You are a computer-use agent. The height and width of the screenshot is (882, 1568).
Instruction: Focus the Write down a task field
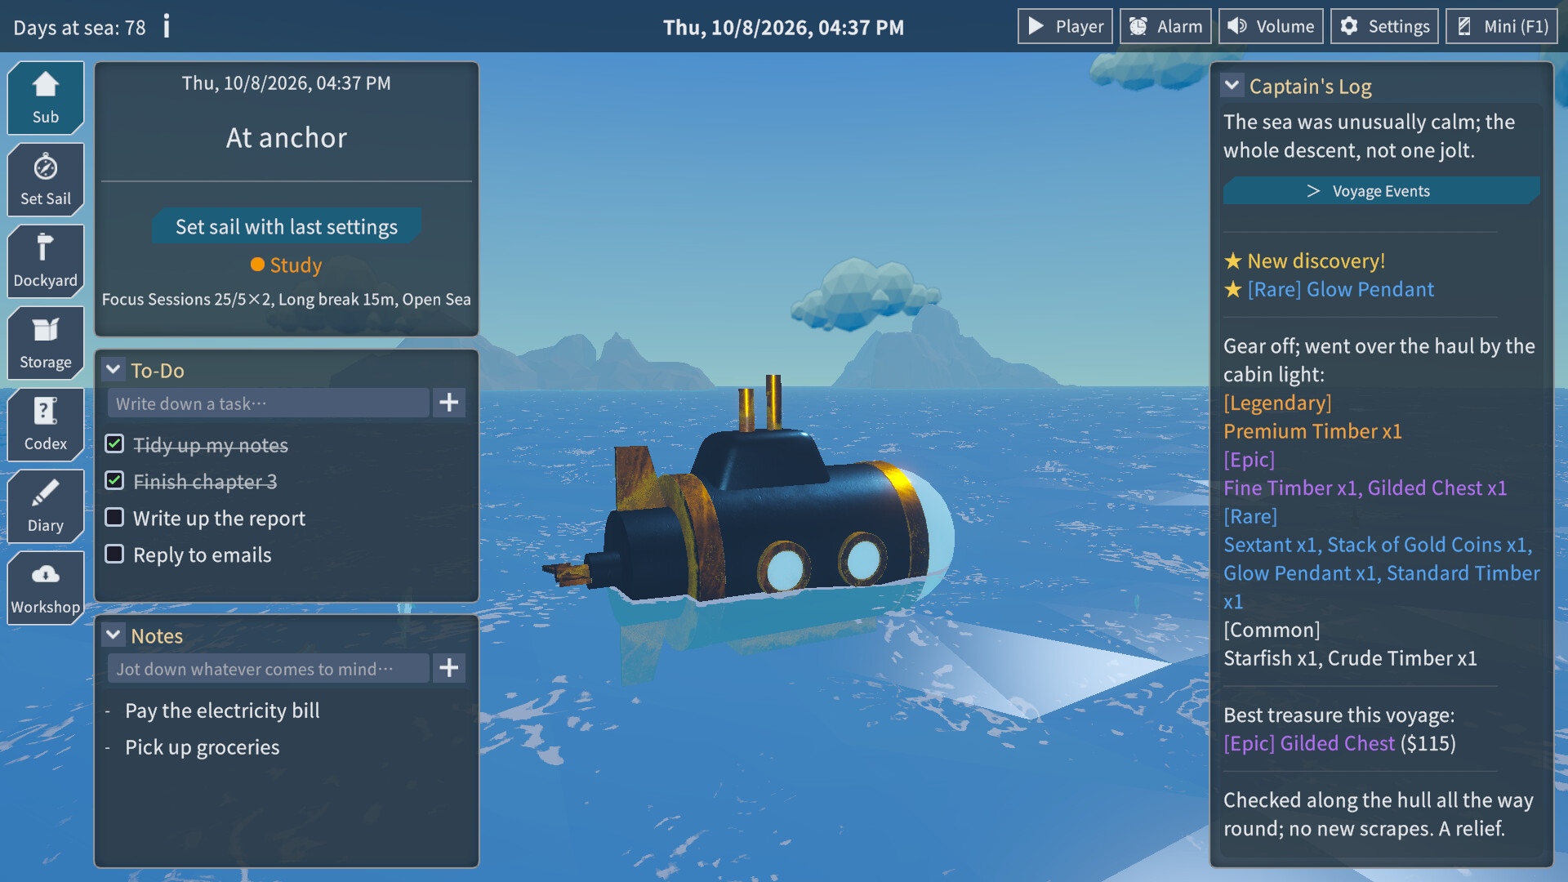click(268, 403)
